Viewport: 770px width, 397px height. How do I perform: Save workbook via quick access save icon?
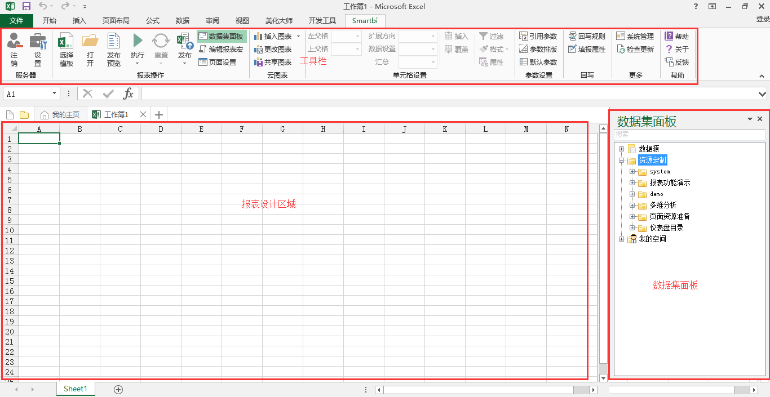(x=26, y=6)
